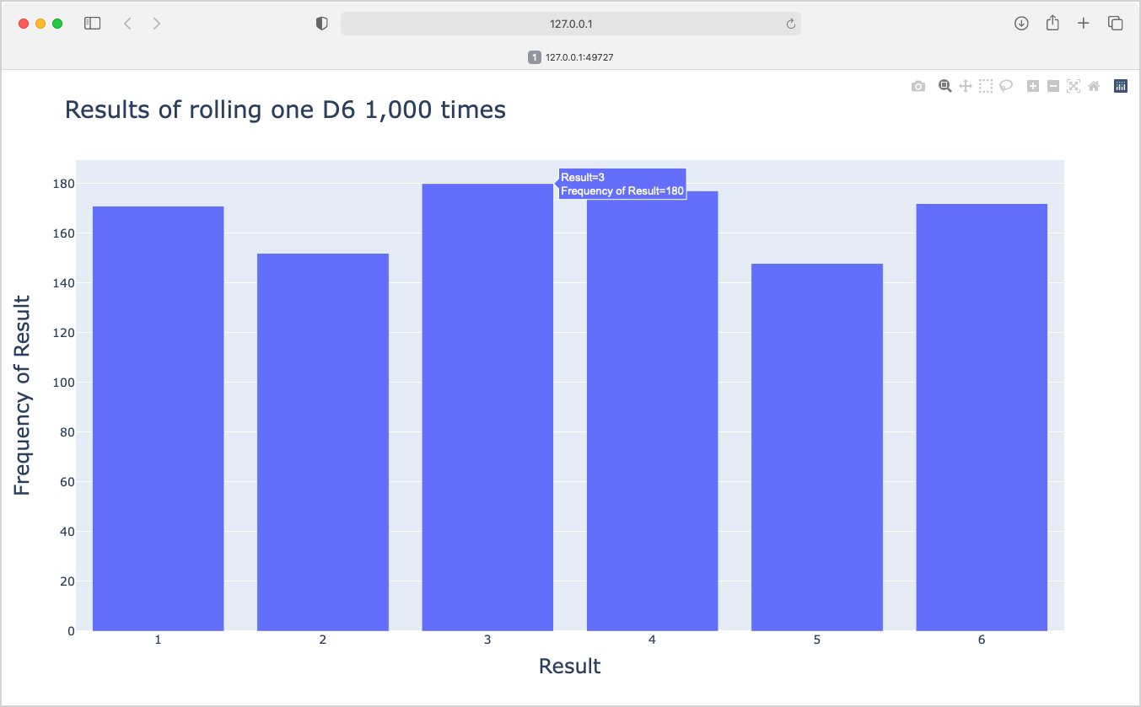This screenshot has width=1141, height=707.
Task: Autoscale the chart axes
Action: click(x=1073, y=85)
